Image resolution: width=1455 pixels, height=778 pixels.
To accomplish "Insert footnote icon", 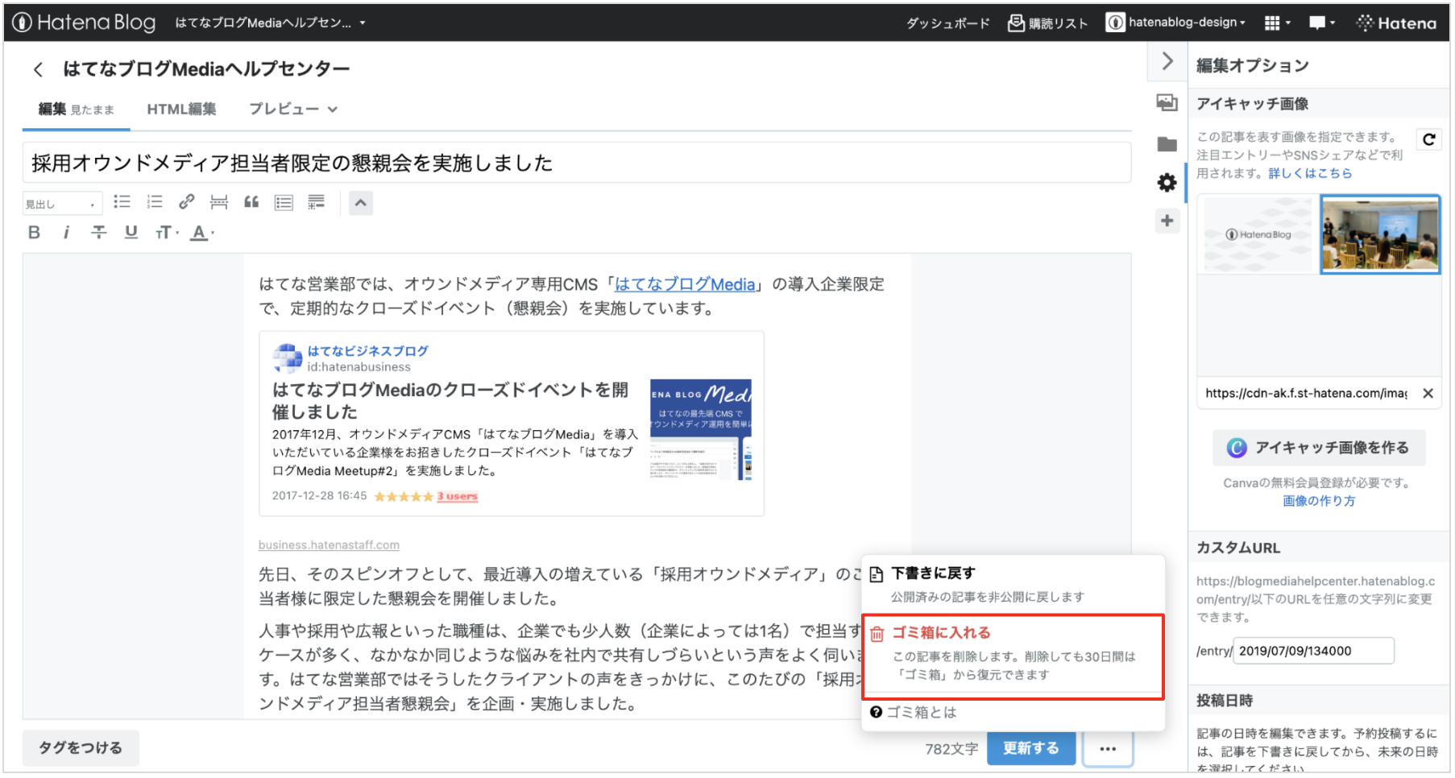I will (316, 202).
